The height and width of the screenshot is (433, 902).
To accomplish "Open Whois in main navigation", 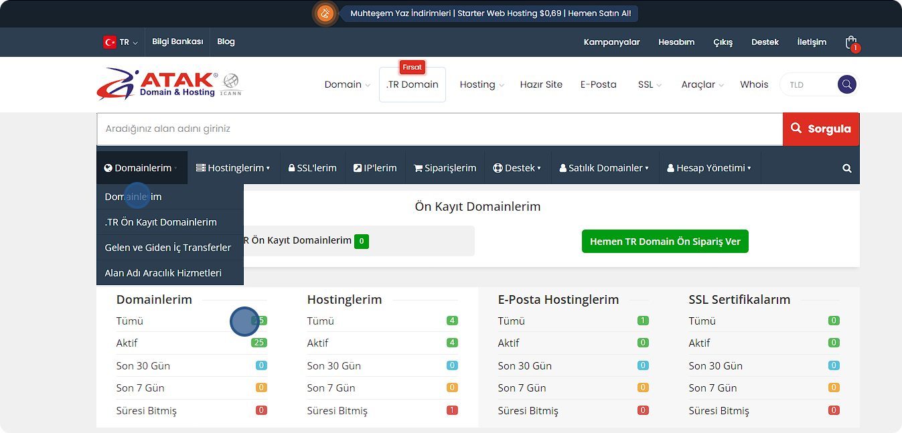I will coord(754,84).
